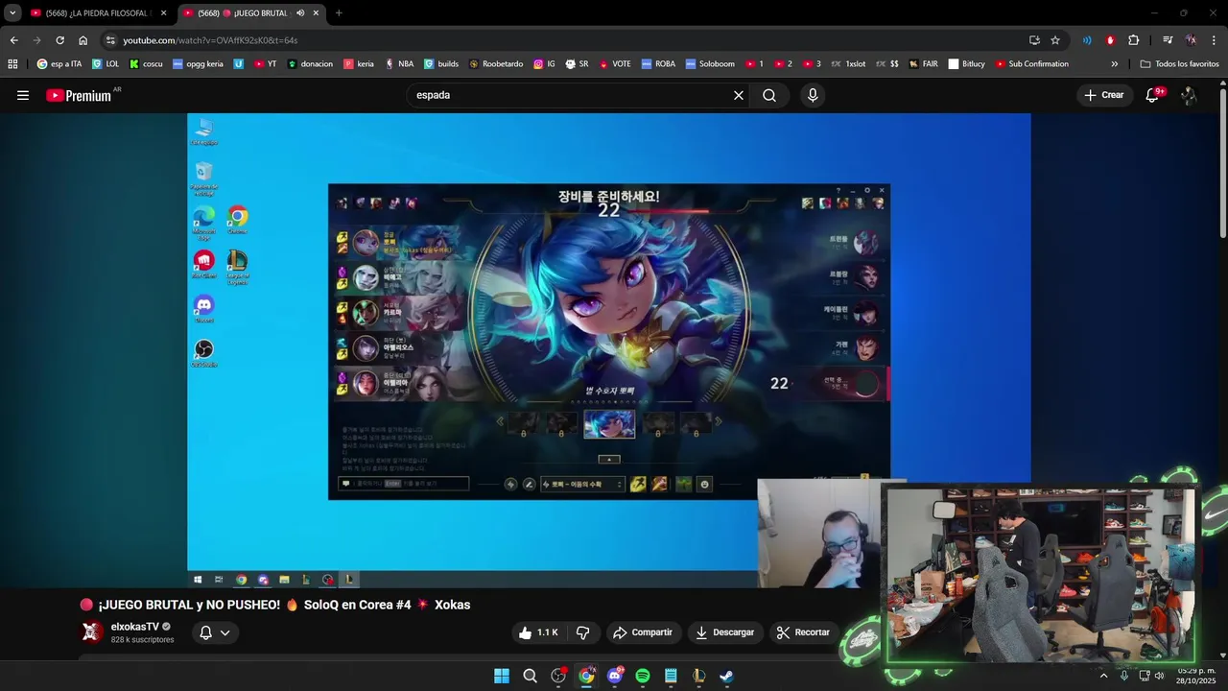Go to YouTube Premium home logo

(x=79, y=95)
